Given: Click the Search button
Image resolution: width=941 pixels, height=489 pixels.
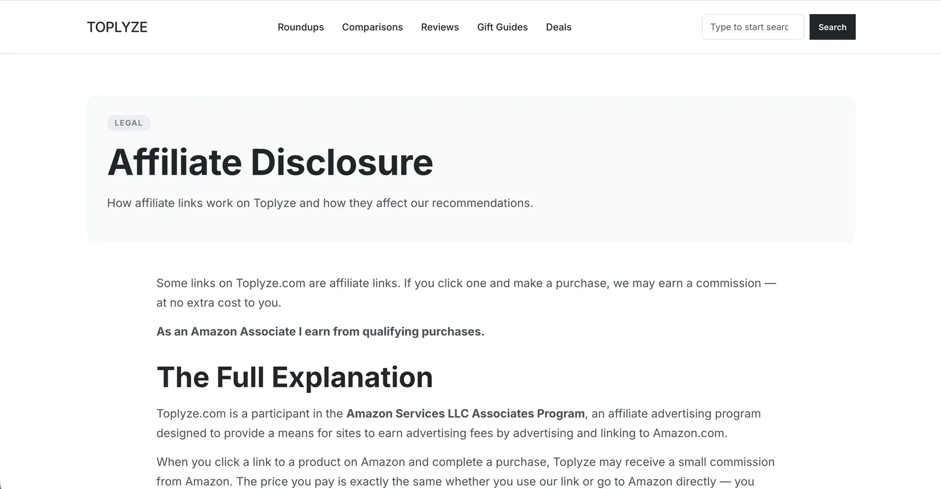Looking at the screenshot, I should point(832,27).
